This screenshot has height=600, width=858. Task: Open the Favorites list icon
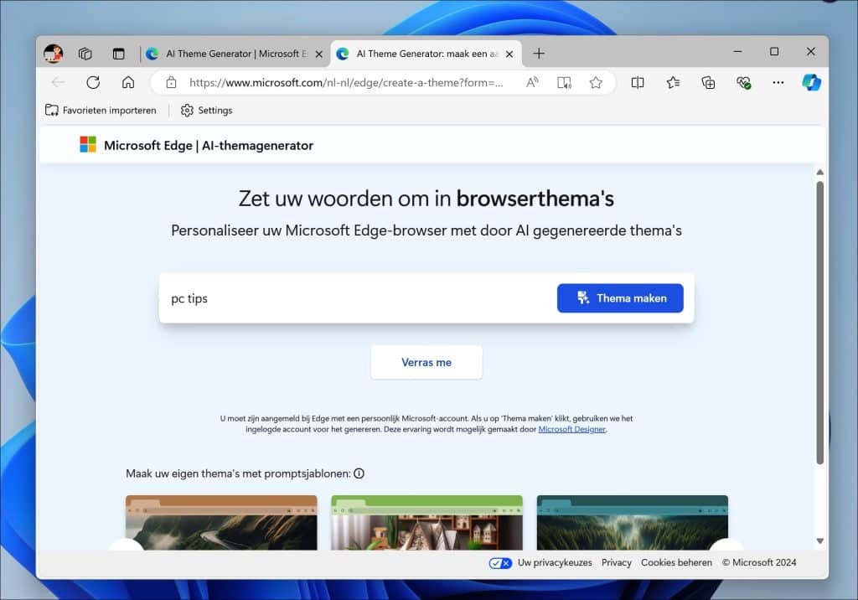(673, 83)
